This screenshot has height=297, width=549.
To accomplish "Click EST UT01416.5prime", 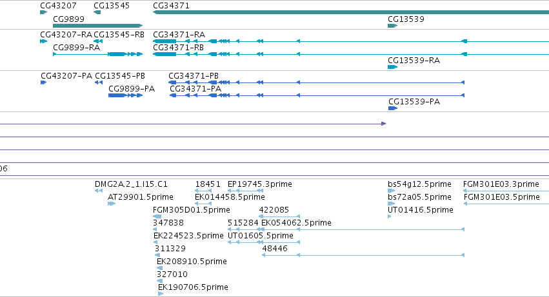I will click(420, 210).
